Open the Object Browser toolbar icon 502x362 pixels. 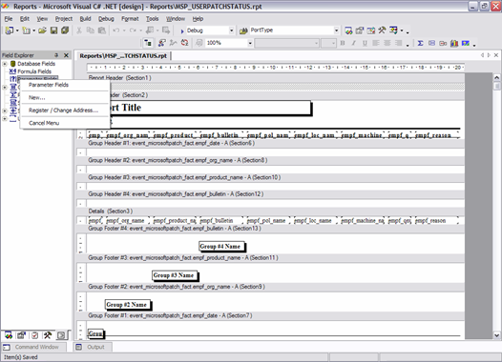click(371, 30)
